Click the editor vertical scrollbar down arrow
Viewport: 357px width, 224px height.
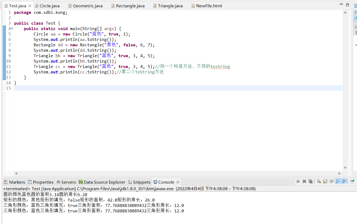pos(345,168)
